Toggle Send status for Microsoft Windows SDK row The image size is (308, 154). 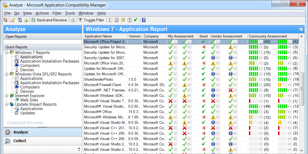[x=204, y=95]
